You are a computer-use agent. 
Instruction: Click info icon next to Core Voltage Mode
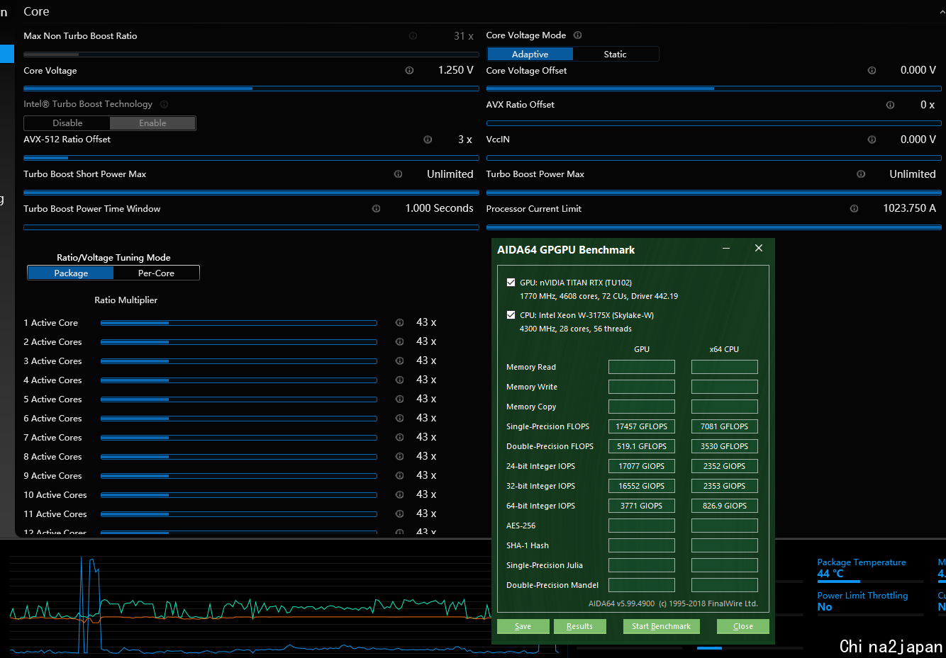(x=577, y=35)
